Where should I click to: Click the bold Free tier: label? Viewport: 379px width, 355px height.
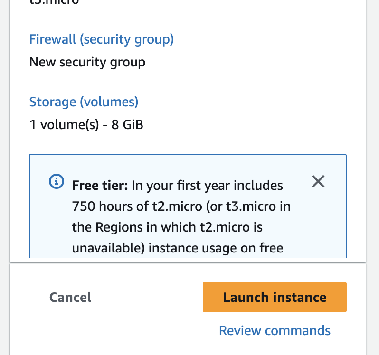coord(100,186)
